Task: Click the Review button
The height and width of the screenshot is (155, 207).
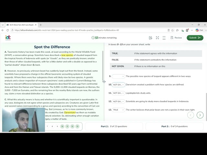Action: (x=176, y=38)
